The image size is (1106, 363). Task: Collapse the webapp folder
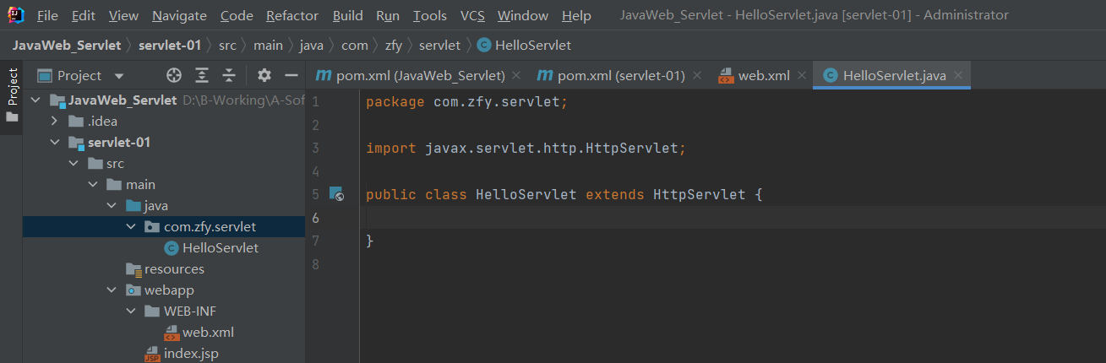[112, 290]
